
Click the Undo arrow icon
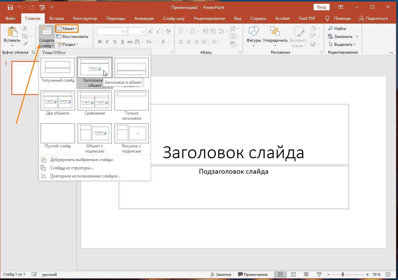tap(20, 8)
